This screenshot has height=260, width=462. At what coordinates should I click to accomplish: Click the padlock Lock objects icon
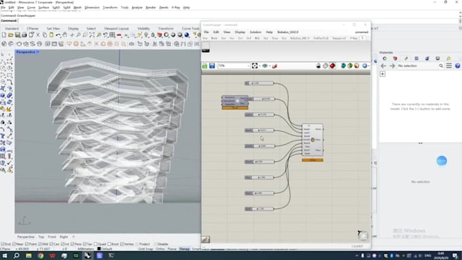(153, 35)
